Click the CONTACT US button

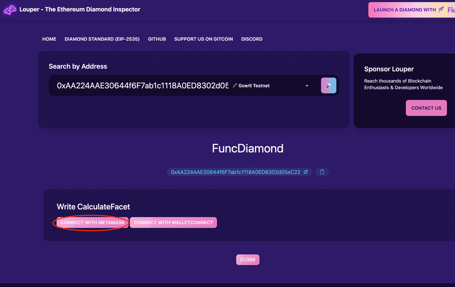pos(426,108)
